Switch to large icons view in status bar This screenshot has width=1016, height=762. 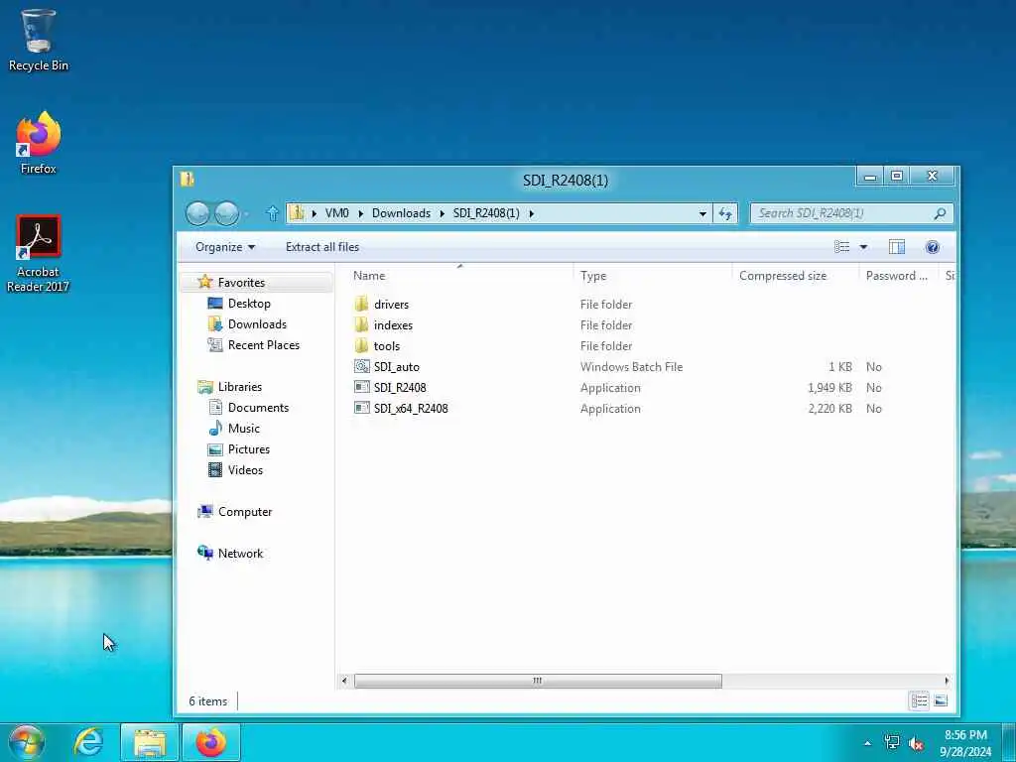coord(941,701)
